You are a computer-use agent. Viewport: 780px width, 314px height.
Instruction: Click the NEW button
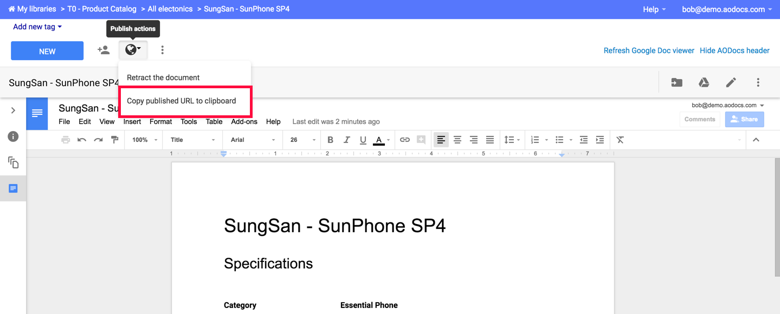click(x=47, y=51)
